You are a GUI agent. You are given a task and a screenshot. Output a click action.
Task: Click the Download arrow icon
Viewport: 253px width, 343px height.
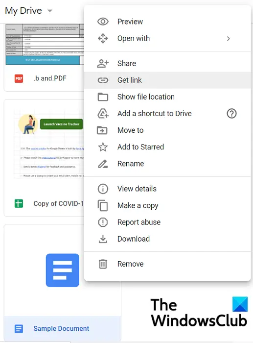coord(103,239)
